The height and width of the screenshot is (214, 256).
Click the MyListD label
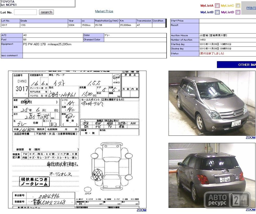tap(228, 12)
